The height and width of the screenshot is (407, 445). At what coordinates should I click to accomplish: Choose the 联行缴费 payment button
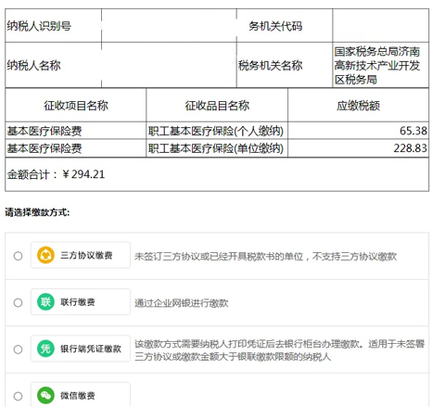click(81, 302)
